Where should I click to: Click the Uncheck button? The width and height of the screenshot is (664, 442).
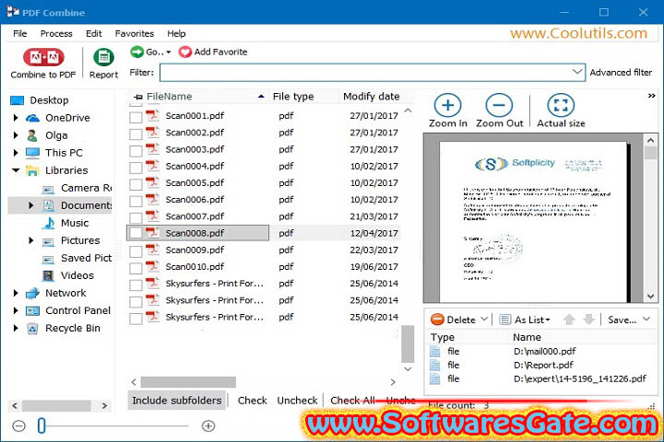297,401
